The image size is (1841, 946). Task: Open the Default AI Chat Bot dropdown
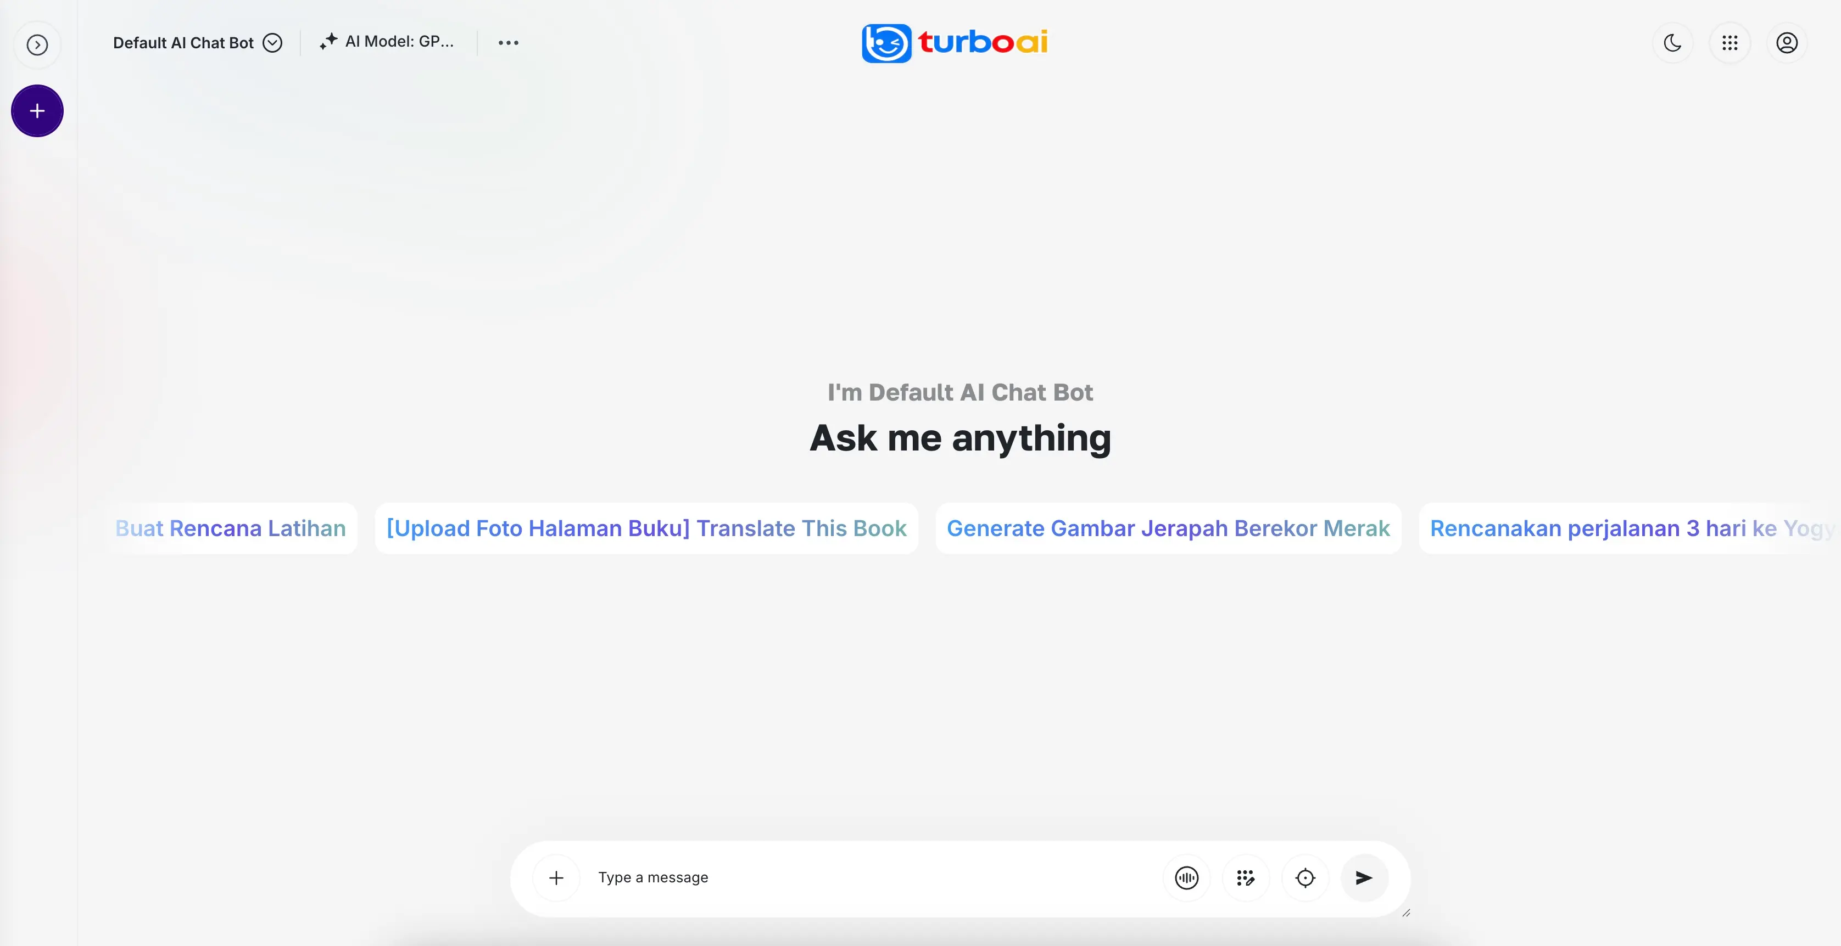pyautogui.click(x=197, y=43)
